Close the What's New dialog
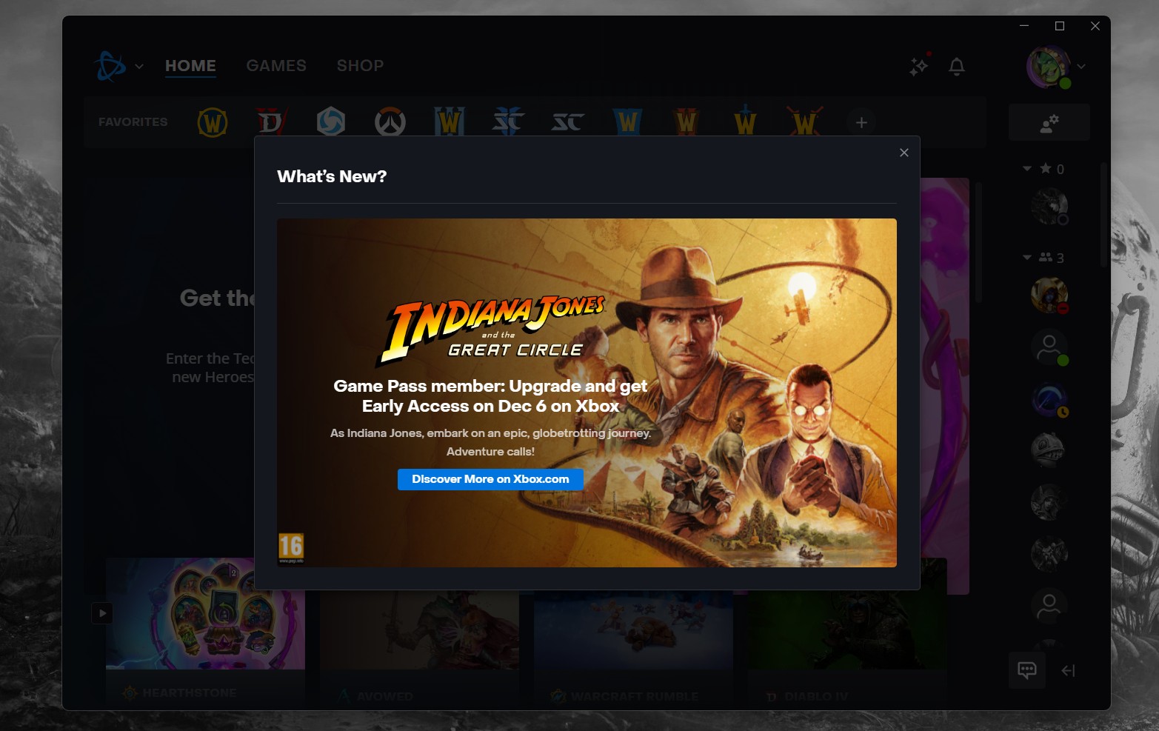The image size is (1159, 731). click(904, 153)
